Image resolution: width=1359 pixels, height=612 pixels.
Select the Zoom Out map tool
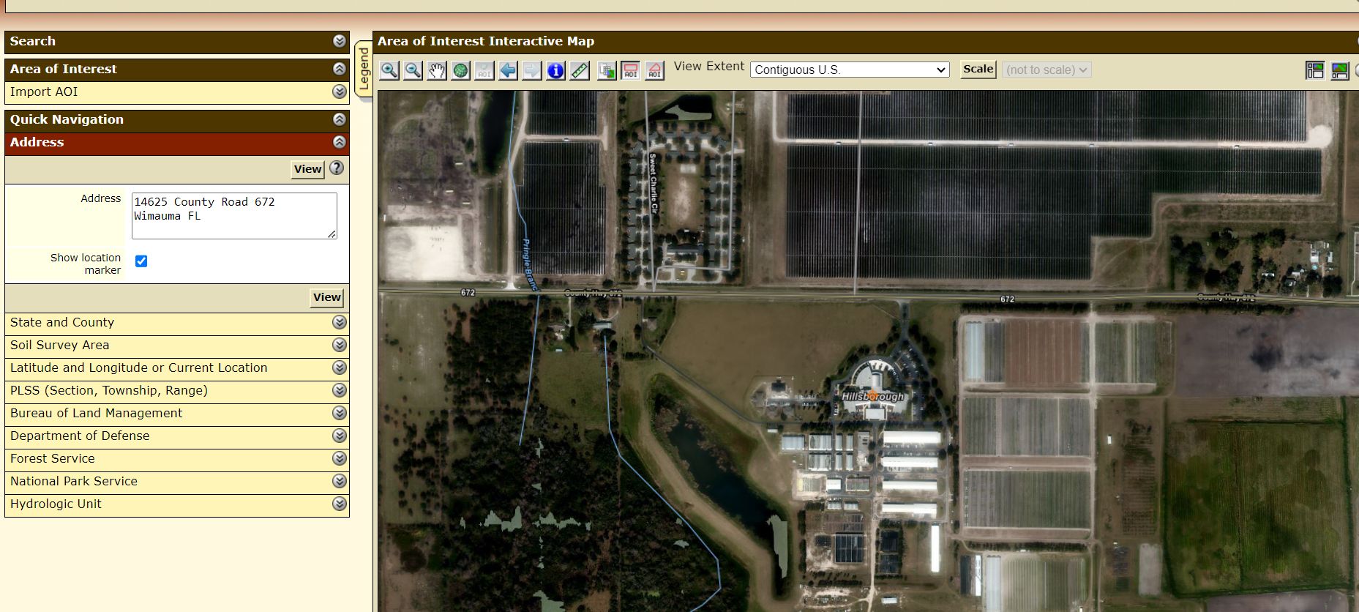(413, 70)
